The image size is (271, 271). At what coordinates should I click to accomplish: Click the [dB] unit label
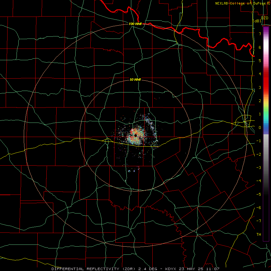pyautogui.click(x=257, y=21)
